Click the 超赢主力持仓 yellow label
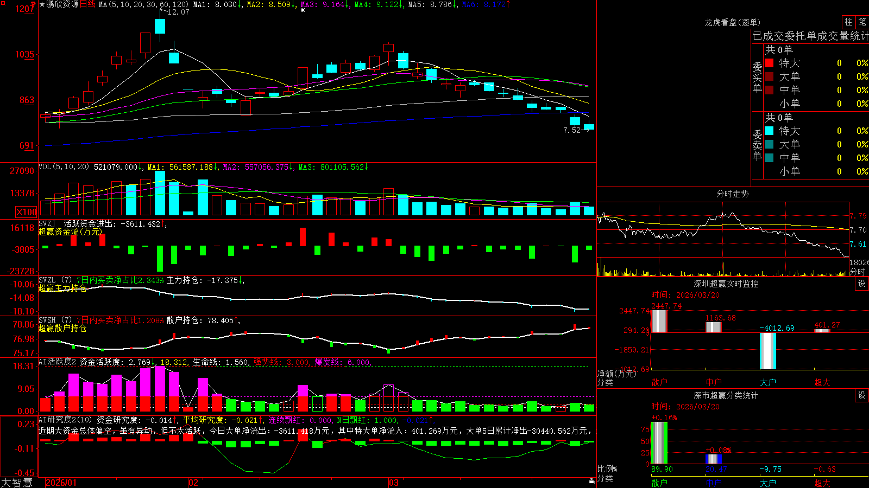This screenshot has height=488, width=869. click(62, 288)
